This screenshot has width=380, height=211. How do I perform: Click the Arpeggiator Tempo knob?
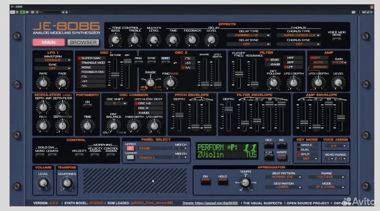tap(245, 183)
